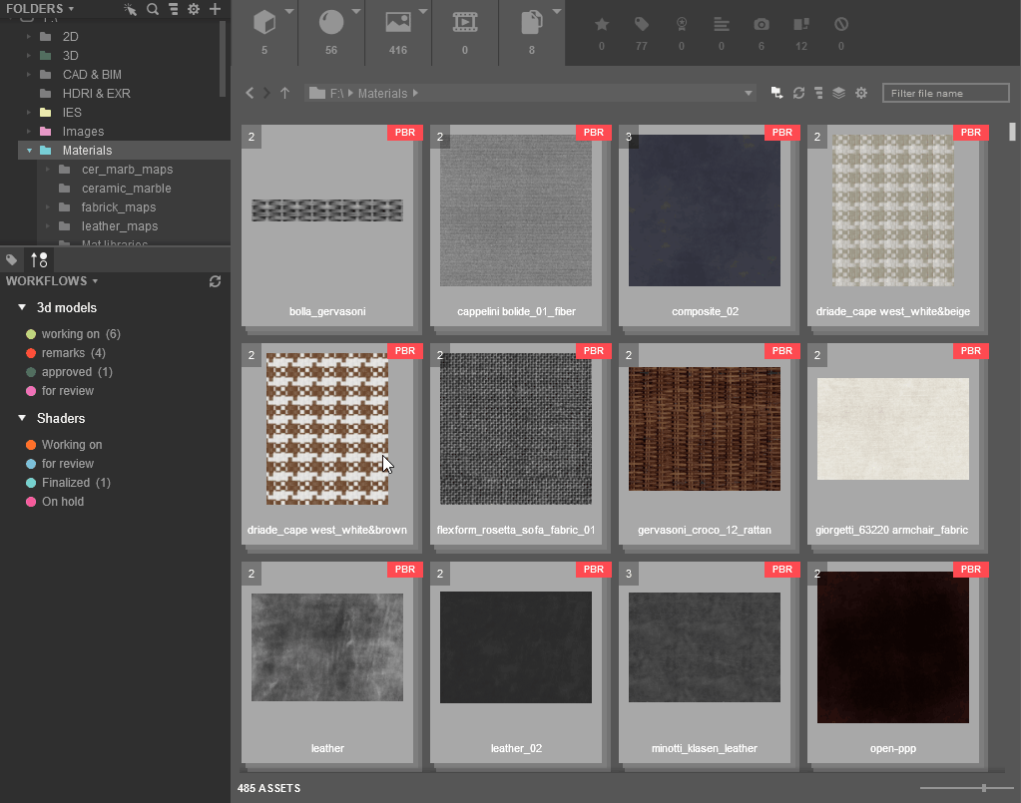Filter by video files icon
This screenshot has height=803, width=1021.
tap(465, 23)
